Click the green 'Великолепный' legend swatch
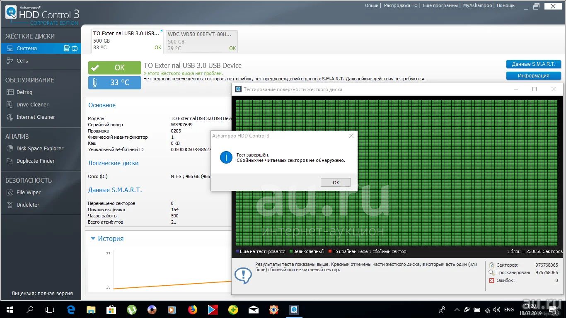The height and width of the screenshot is (318, 566). 291,251
